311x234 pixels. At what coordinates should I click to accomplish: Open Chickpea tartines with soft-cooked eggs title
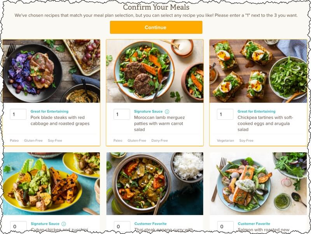click(265, 124)
